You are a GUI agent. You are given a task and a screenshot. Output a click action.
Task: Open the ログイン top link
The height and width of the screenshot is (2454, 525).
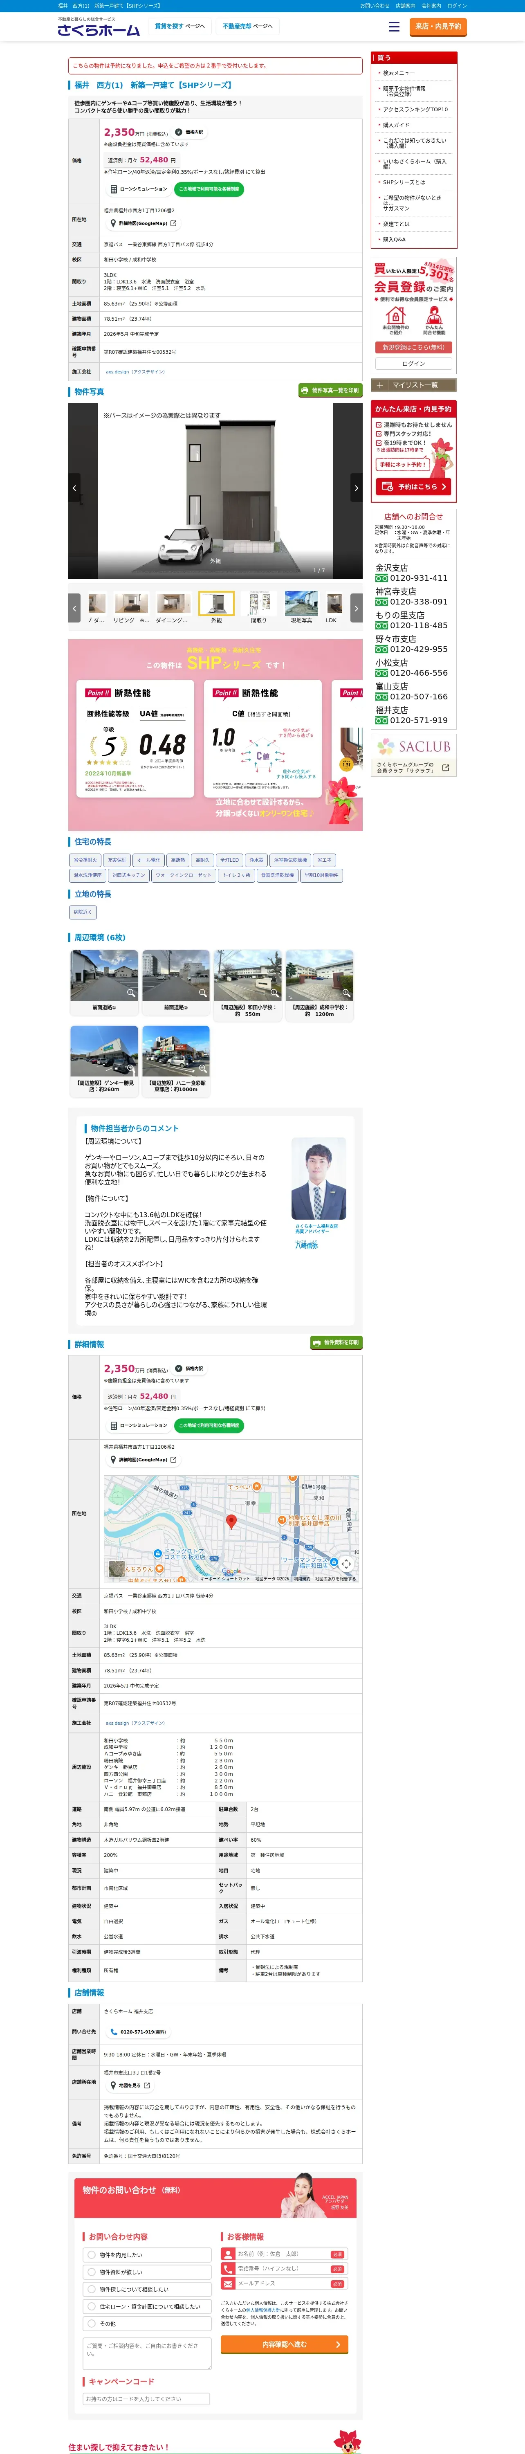[458, 6]
